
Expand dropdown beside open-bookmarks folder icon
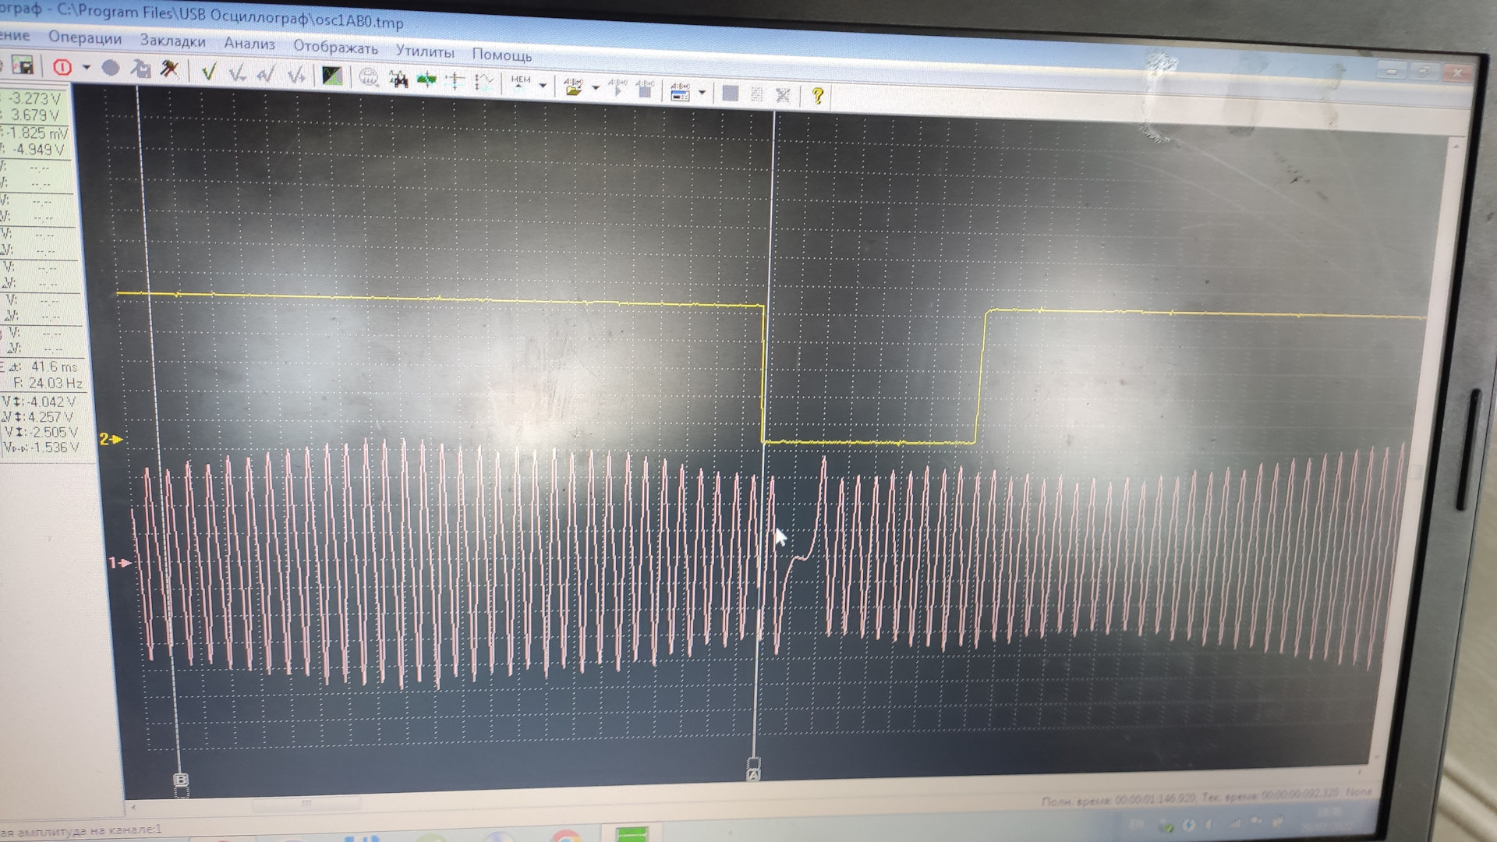click(596, 87)
